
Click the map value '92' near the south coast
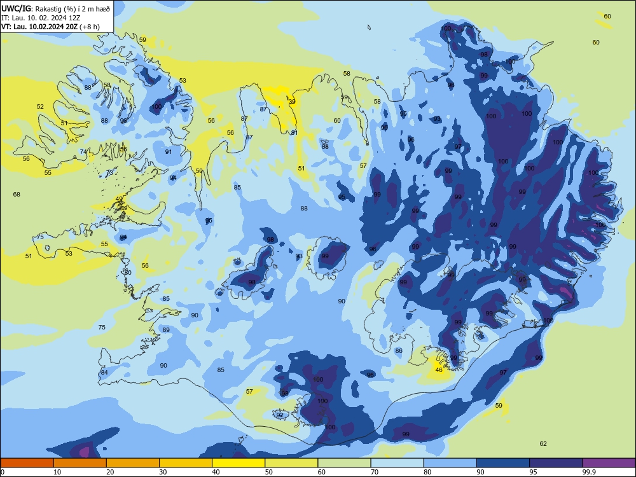(280, 415)
